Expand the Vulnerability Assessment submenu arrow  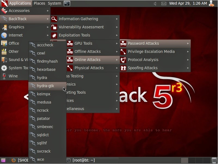pyautogui.click(x=117, y=27)
